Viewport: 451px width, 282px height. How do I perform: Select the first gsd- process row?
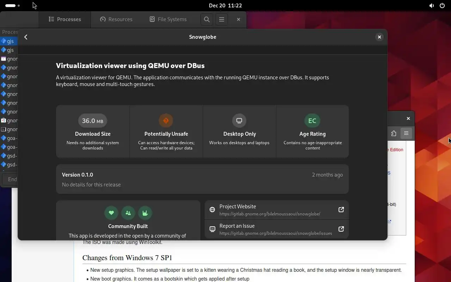[9, 156]
